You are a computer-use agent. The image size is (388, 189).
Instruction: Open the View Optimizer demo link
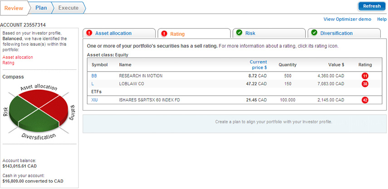(x=348, y=19)
